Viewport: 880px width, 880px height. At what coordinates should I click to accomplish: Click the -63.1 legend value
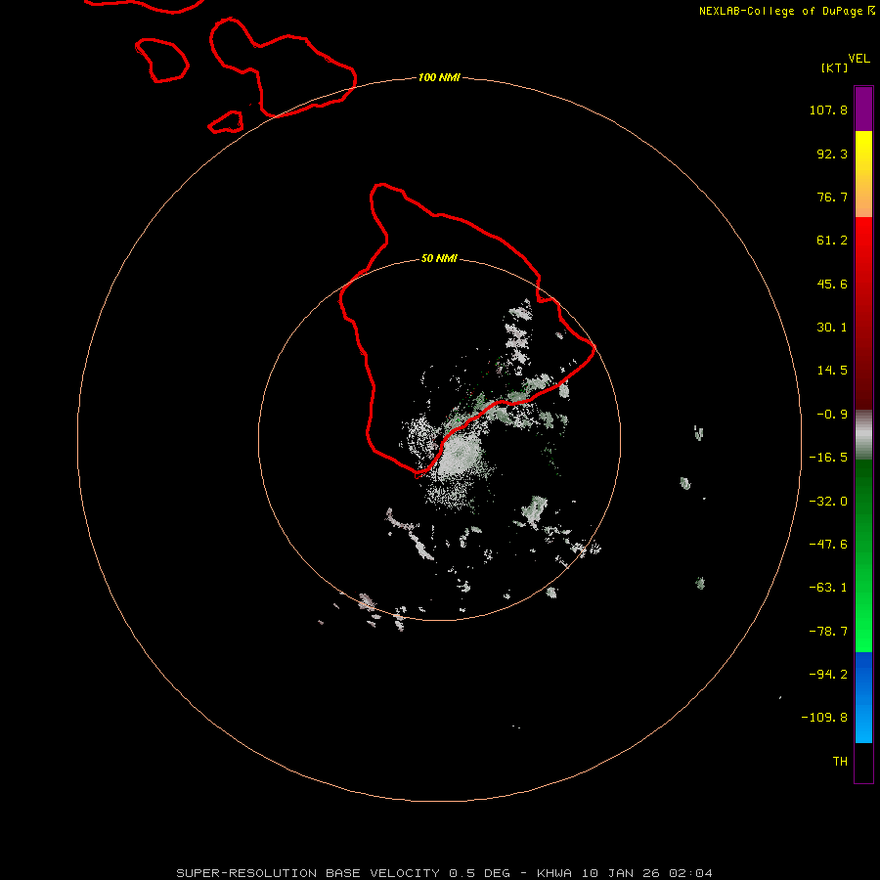click(828, 588)
